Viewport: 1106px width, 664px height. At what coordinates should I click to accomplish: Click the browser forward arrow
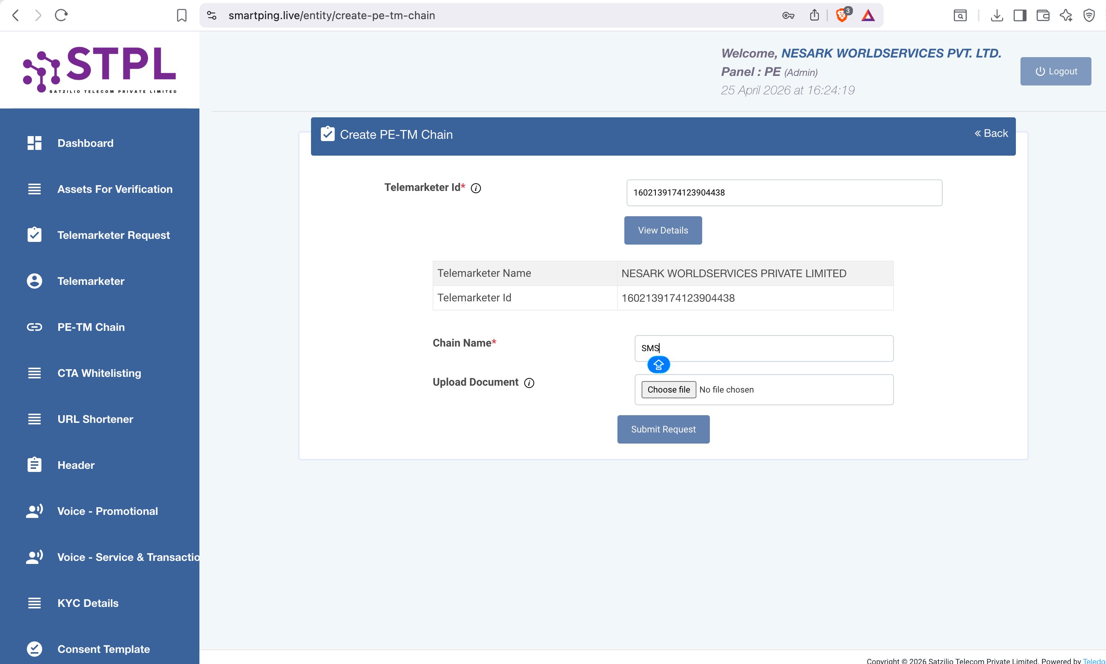pyautogui.click(x=38, y=15)
